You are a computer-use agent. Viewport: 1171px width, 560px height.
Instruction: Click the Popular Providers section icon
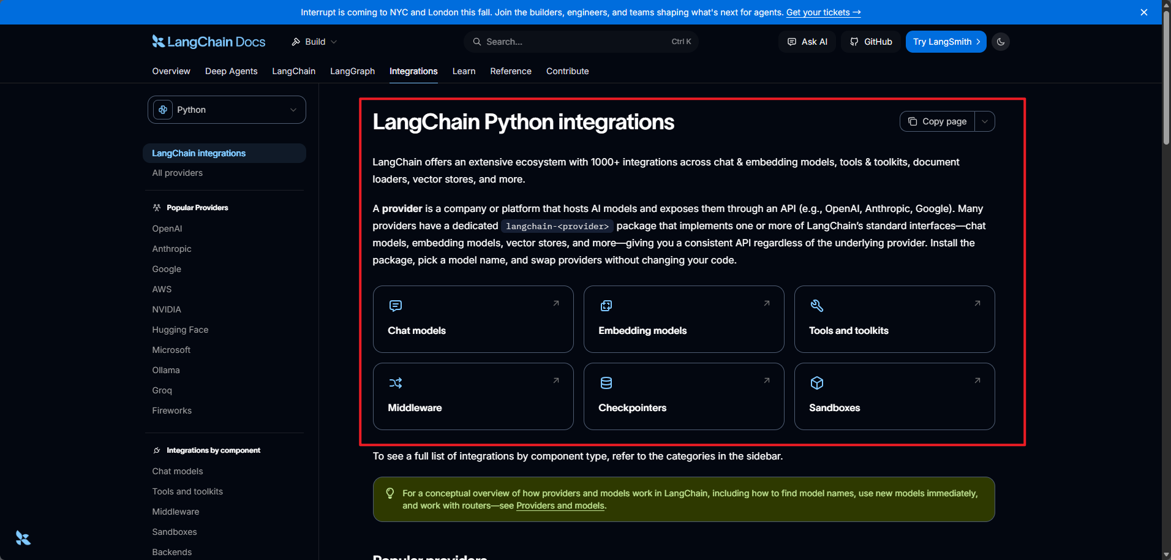coord(157,208)
